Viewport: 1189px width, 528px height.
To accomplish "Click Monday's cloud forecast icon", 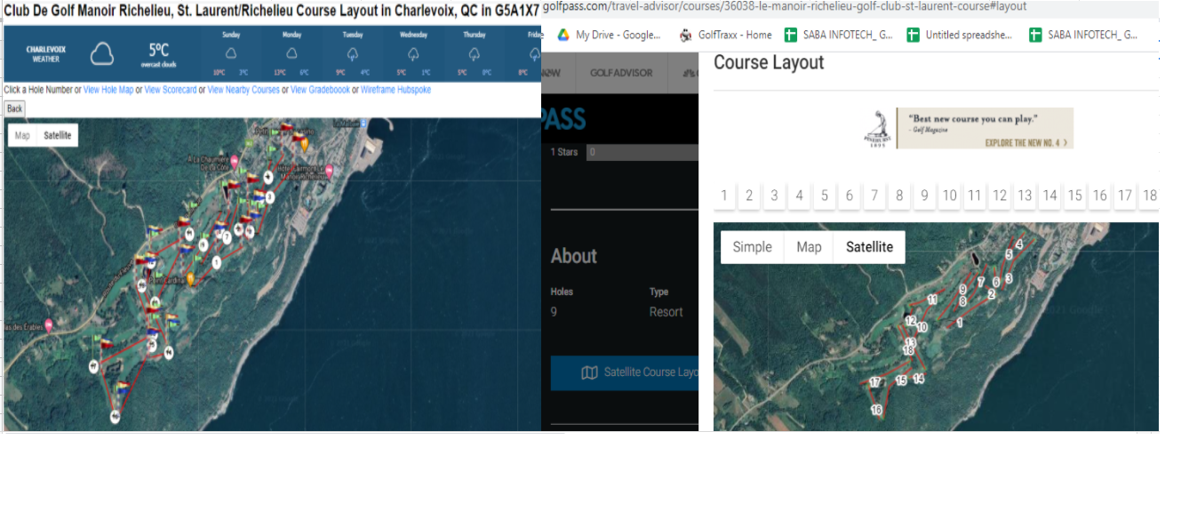I will (291, 53).
